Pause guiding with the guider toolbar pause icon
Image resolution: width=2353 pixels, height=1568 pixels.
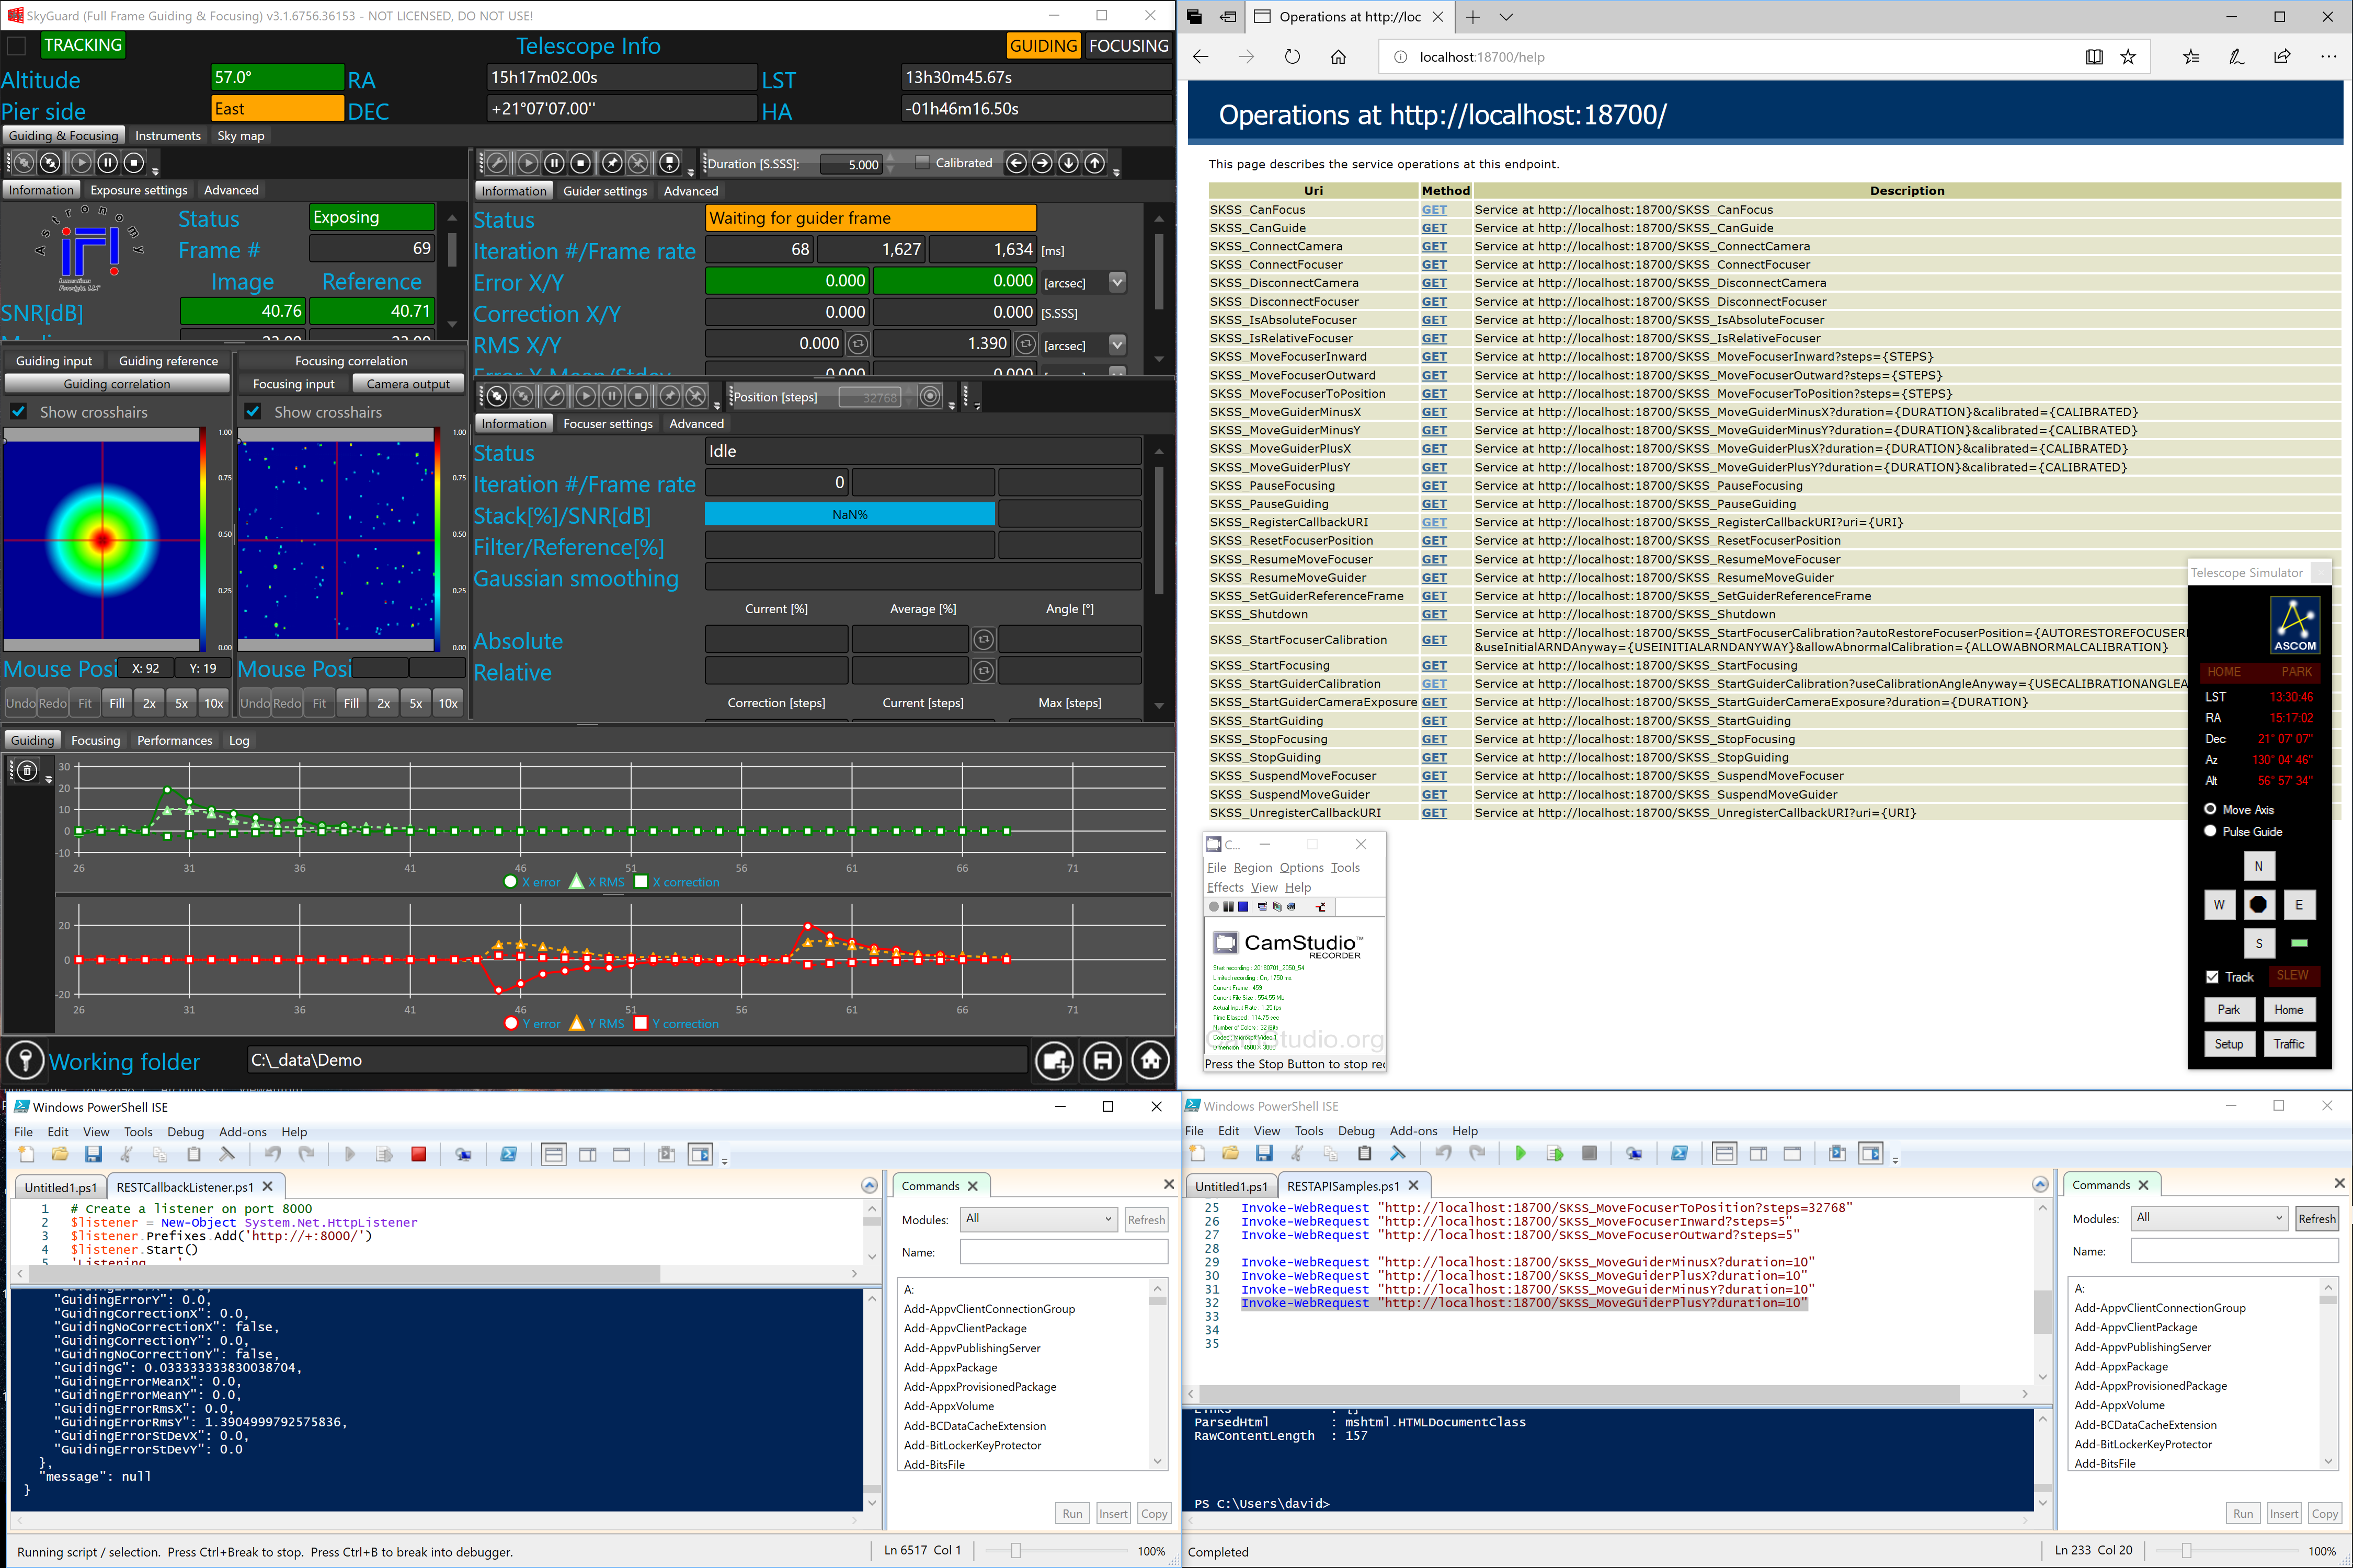tap(554, 163)
